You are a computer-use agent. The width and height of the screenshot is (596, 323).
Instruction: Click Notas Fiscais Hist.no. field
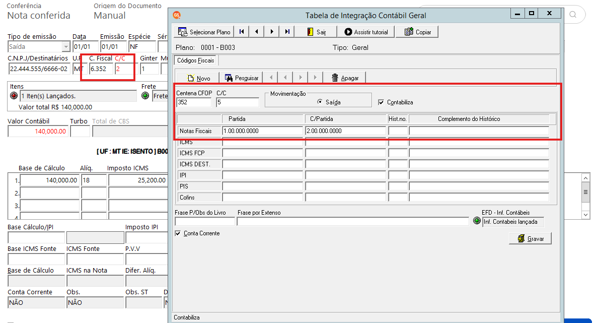pyautogui.click(x=398, y=131)
